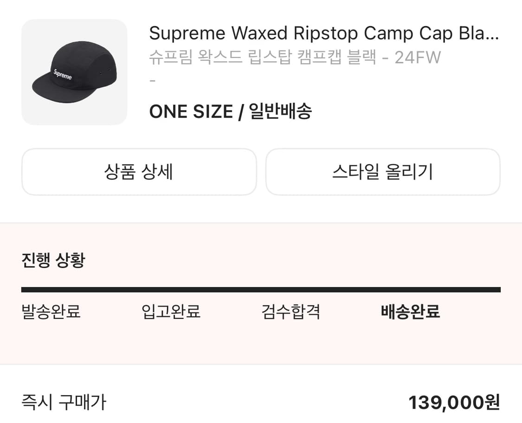Tap the ONE SIZE option text
This screenshot has width=522, height=423.
[x=191, y=111]
